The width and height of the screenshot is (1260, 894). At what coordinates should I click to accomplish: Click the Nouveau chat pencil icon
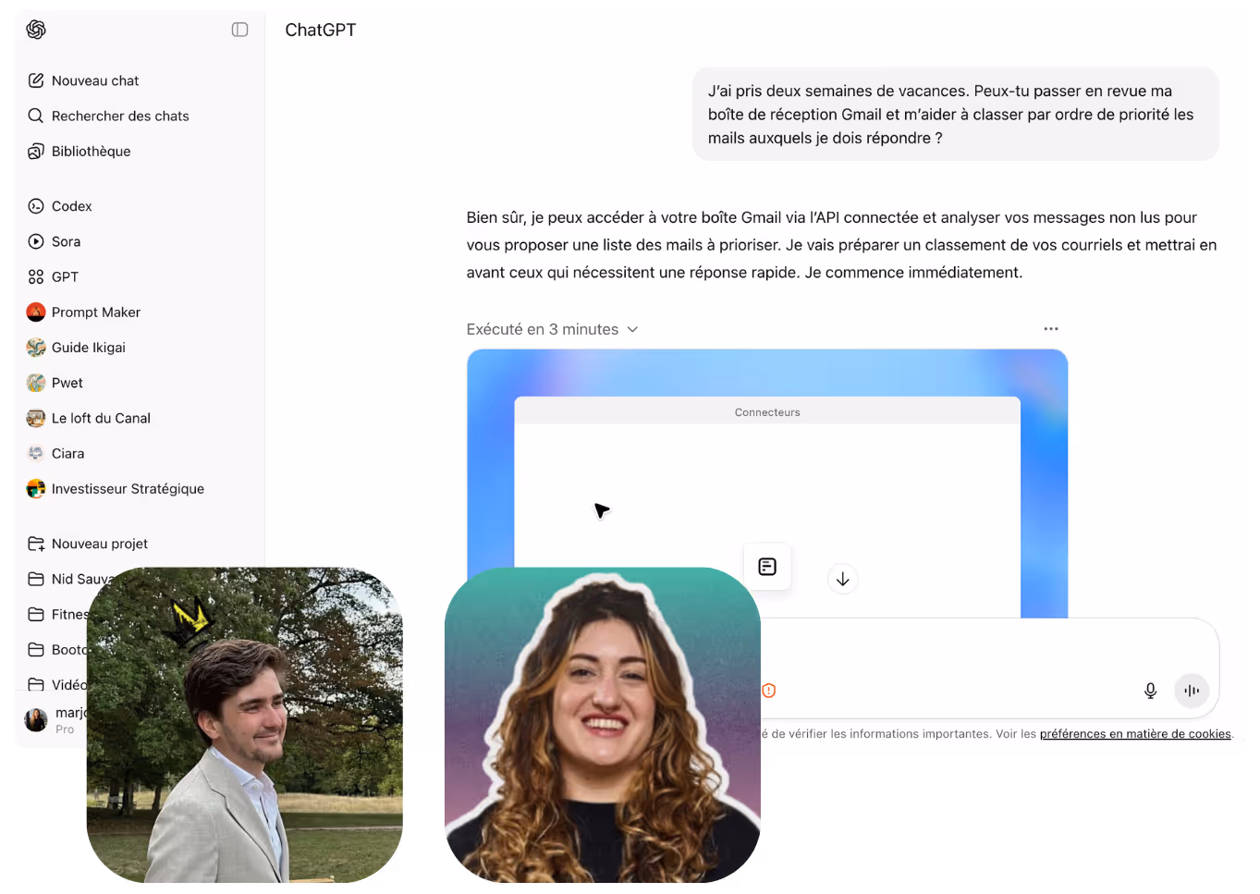point(36,80)
